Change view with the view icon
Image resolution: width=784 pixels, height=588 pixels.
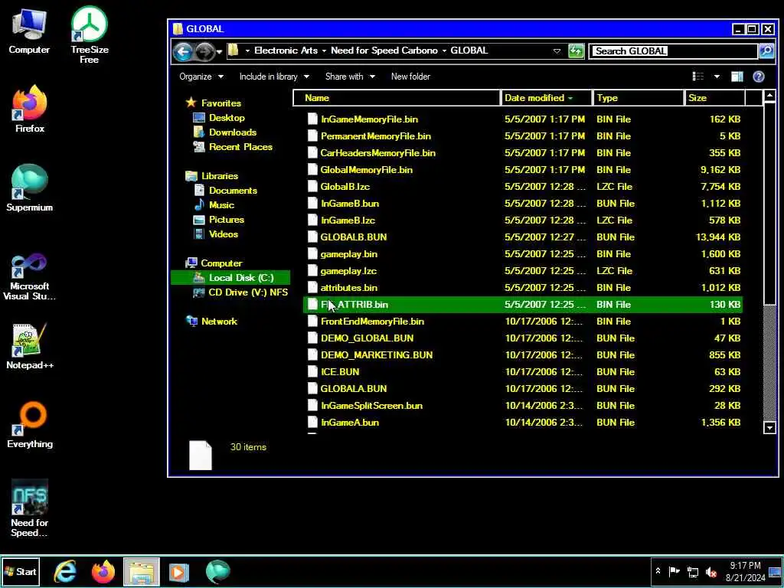(x=698, y=77)
